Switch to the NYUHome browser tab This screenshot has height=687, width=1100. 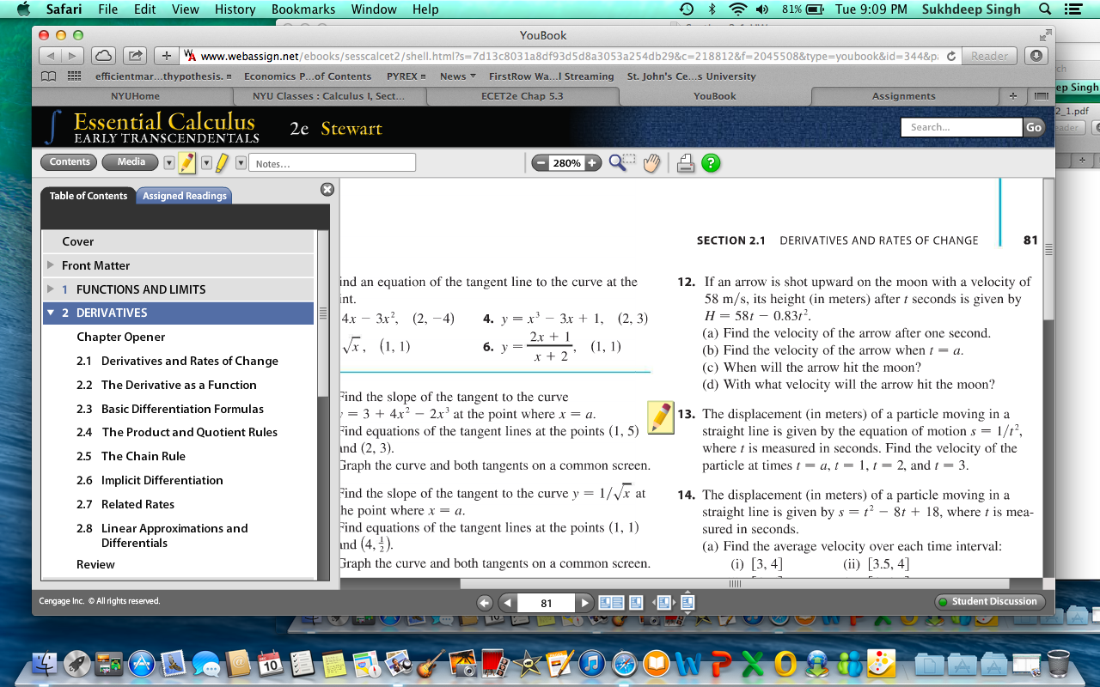click(x=135, y=96)
